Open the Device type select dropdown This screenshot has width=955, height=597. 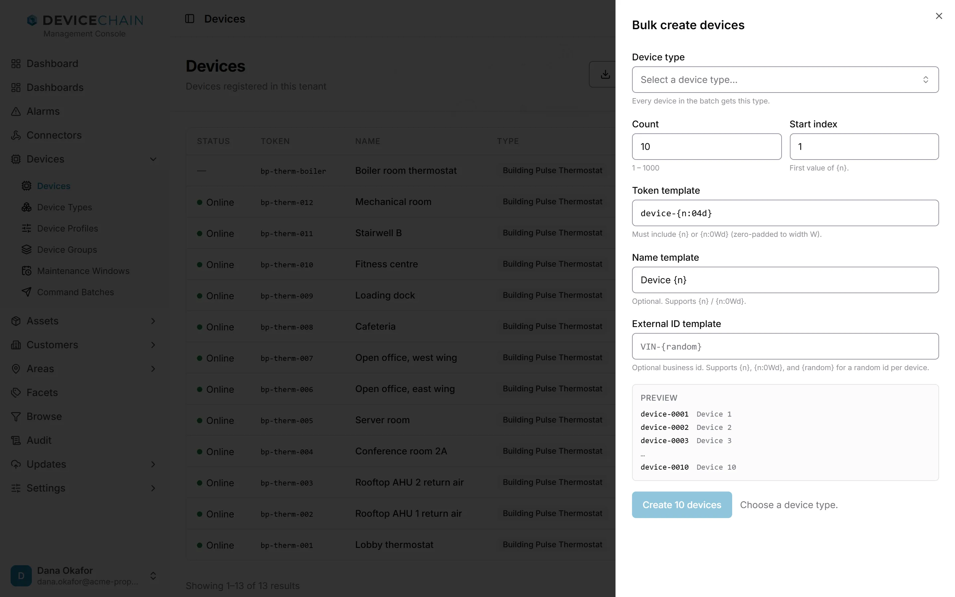[785, 80]
